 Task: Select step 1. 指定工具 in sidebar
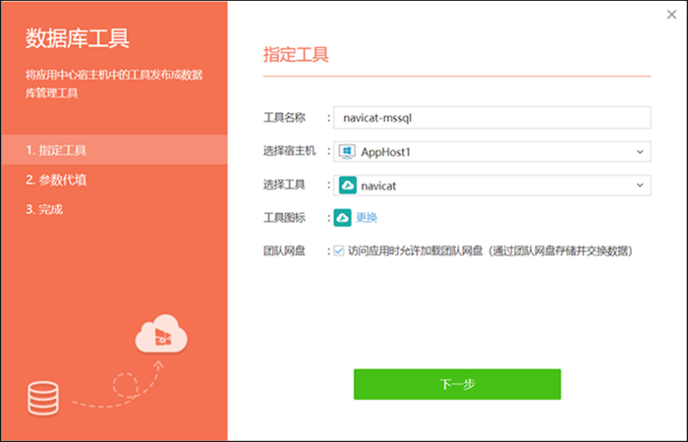(56, 150)
